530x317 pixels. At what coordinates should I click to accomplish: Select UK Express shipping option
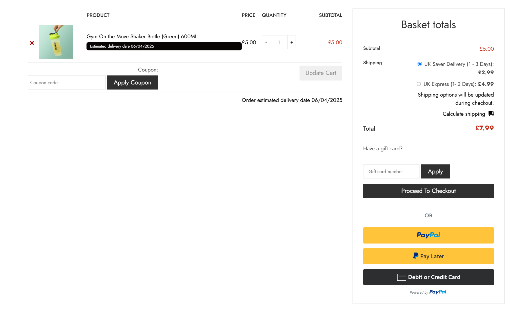[x=419, y=84]
